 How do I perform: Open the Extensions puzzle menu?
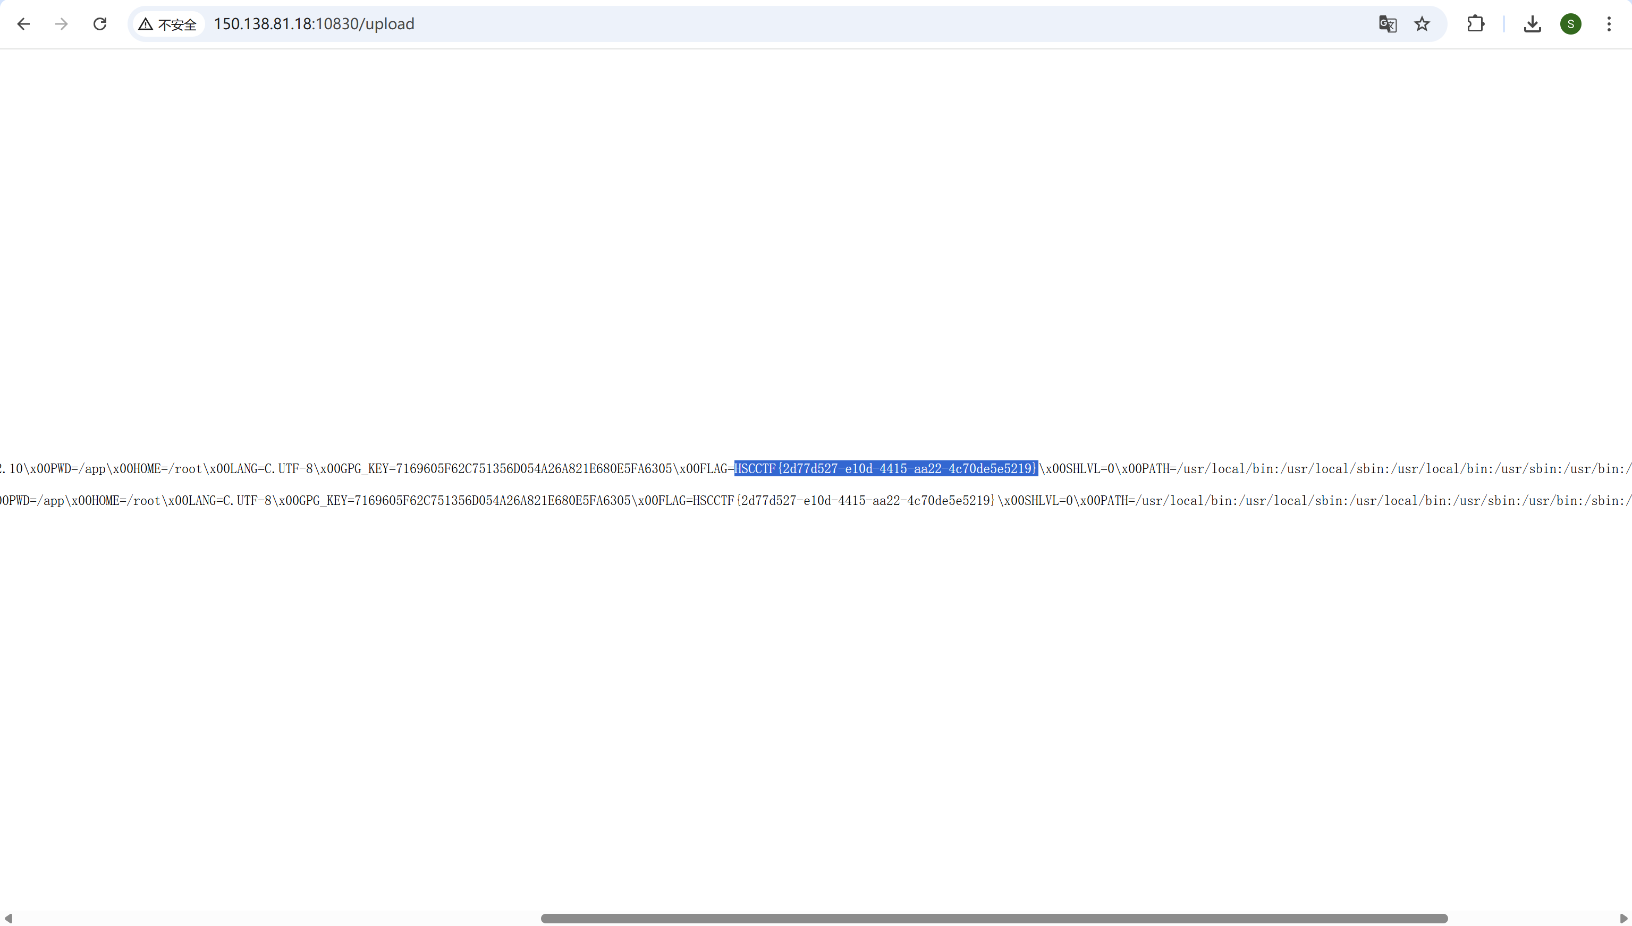(1476, 24)
